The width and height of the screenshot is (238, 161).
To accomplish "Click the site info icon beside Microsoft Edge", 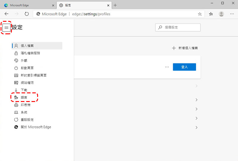I will pos(38,14).
